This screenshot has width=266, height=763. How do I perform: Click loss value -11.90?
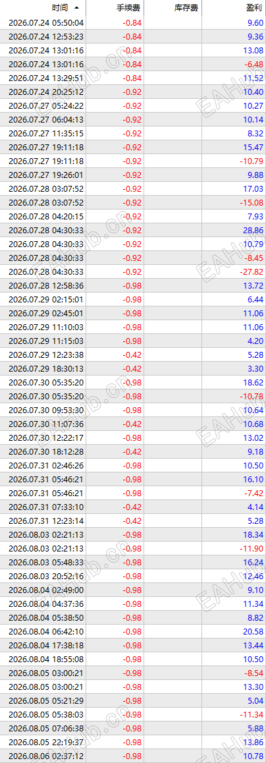(x=252, y=548)
